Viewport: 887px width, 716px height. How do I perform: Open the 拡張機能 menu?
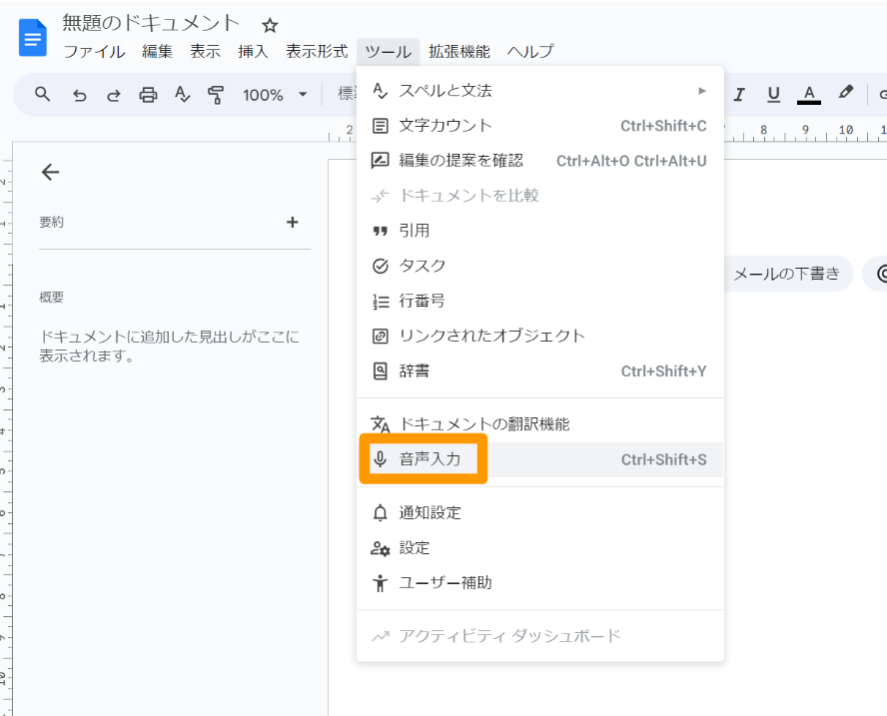[459, 52]
